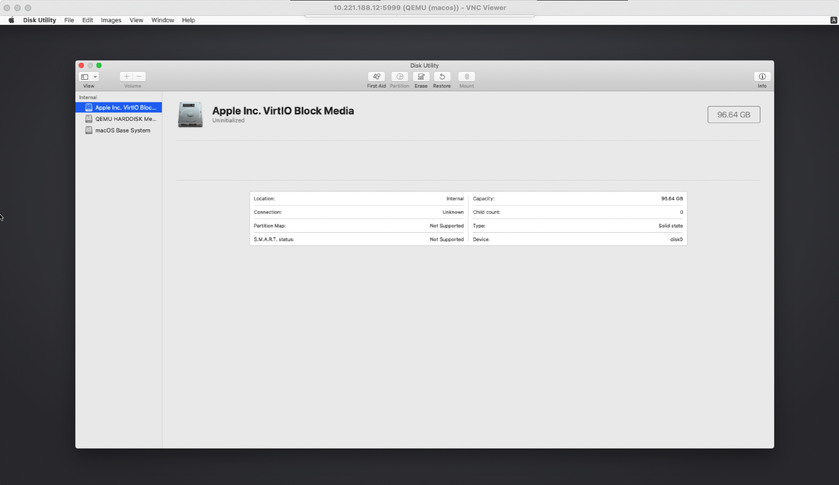Open the Images menu
This screenshot has height=485, width=839.
coord(111,20)
